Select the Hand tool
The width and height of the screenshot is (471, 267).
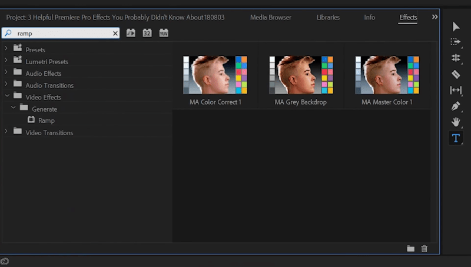[456, 122]
